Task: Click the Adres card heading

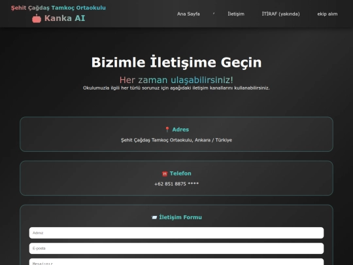Action: (180, 130)
